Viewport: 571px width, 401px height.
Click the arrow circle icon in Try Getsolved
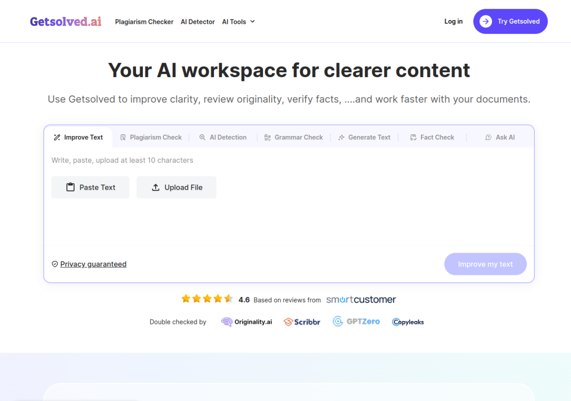click(485, 21)
